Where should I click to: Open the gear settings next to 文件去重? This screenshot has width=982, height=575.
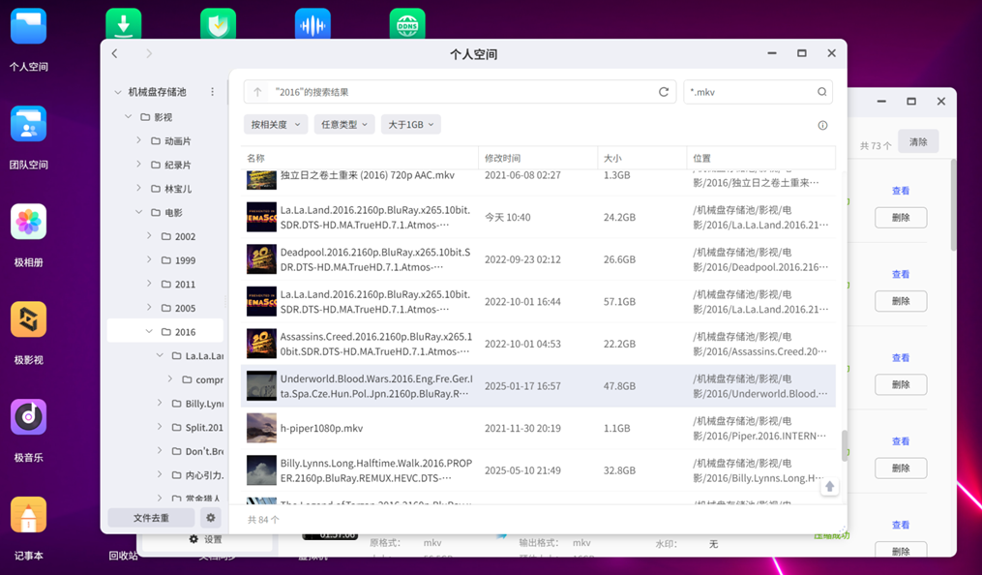click(211, 518)
